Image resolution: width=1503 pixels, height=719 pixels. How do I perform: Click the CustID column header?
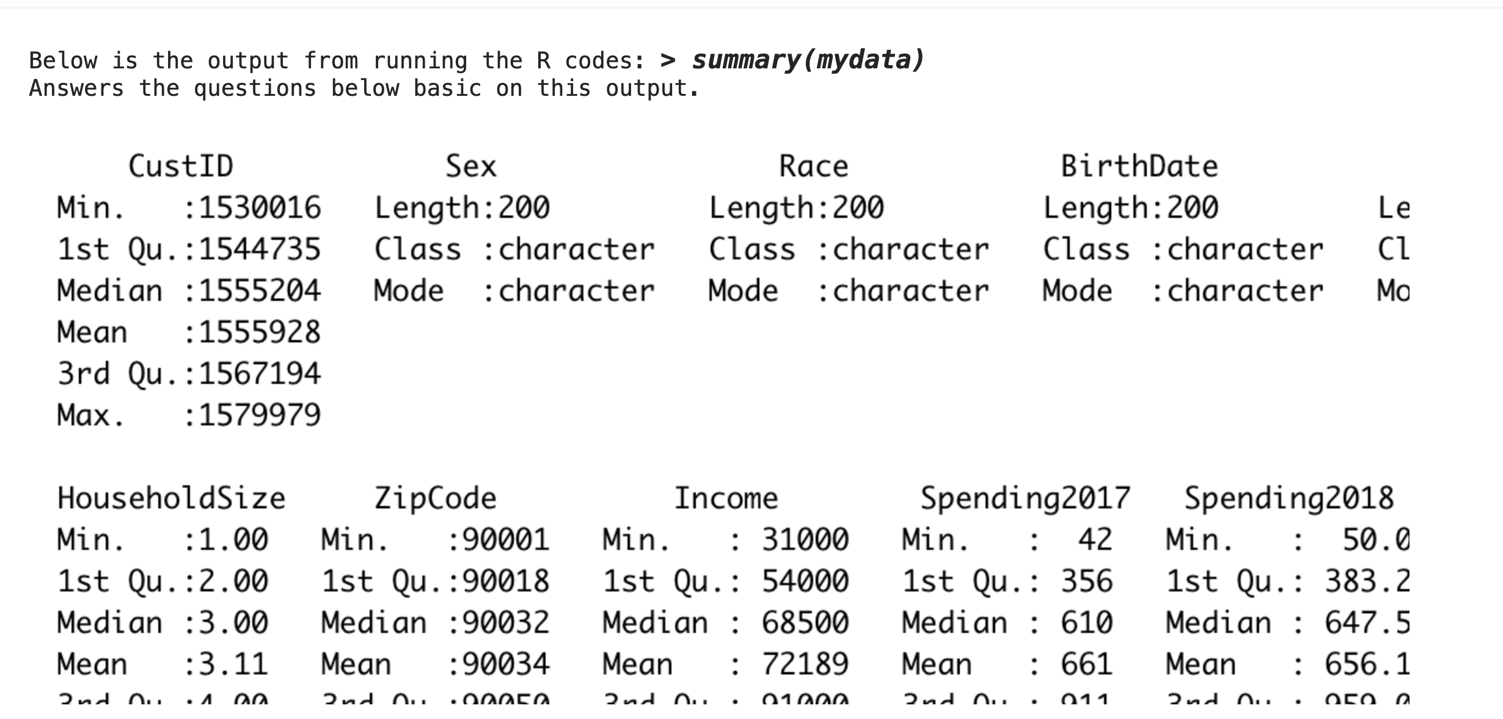pyautogui.click(x=181, y=167)
